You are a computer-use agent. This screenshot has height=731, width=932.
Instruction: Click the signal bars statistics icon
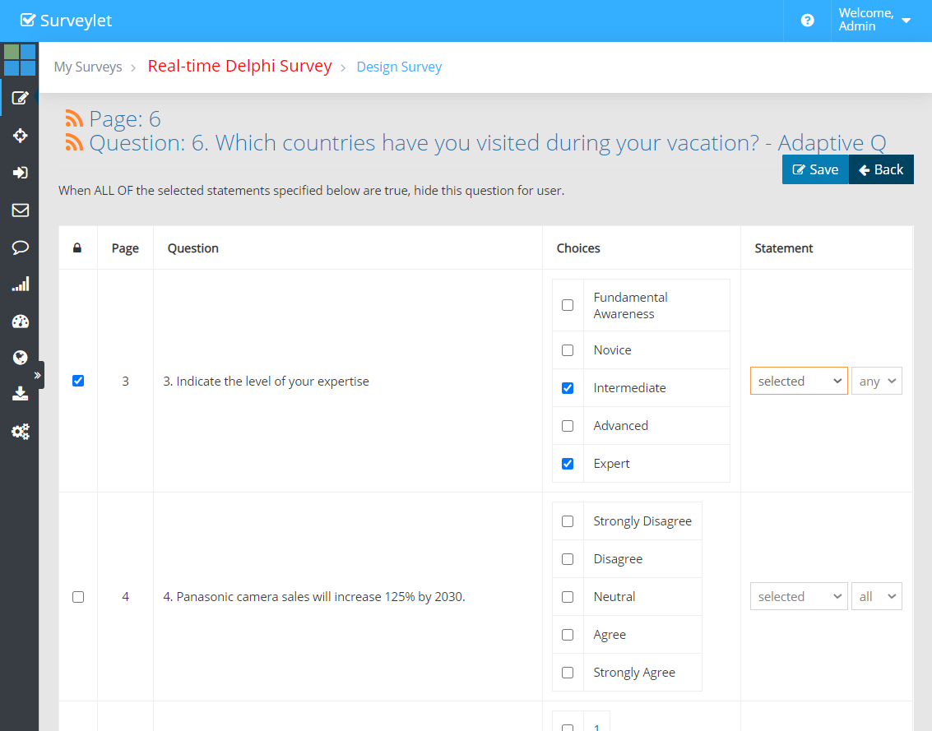pos(21,285)
